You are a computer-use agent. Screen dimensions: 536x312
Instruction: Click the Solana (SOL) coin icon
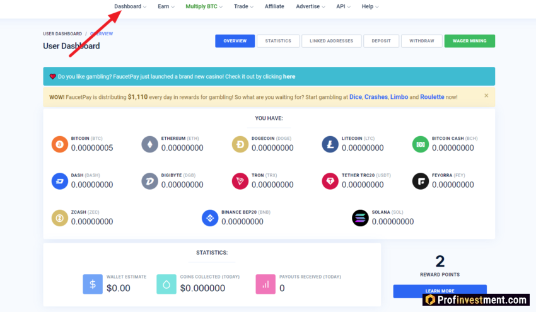coord(360,218)
